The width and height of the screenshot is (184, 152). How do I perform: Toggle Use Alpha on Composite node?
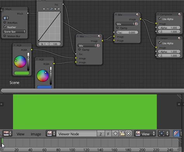(160, 19)
